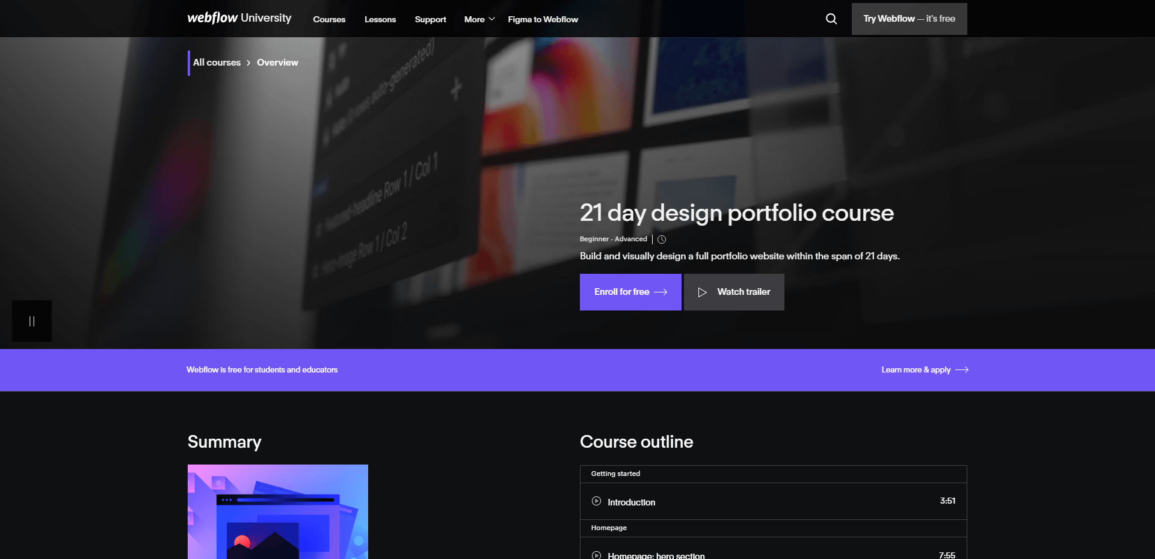Click the Homepage section header
The height and width of the screenshot is (559, 1155).
(773, 528)
